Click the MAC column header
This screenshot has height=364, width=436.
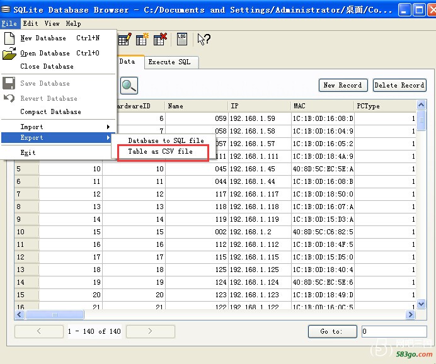323,106
